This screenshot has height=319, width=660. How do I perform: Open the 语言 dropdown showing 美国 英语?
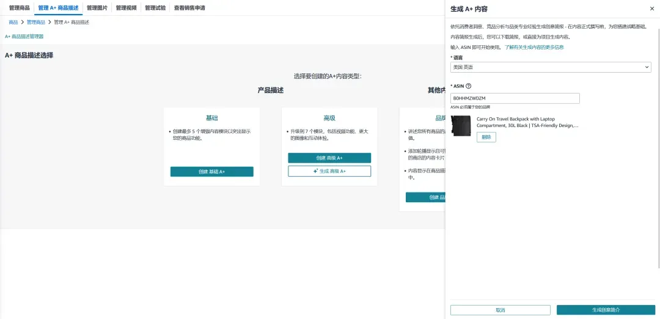(551, 67)
